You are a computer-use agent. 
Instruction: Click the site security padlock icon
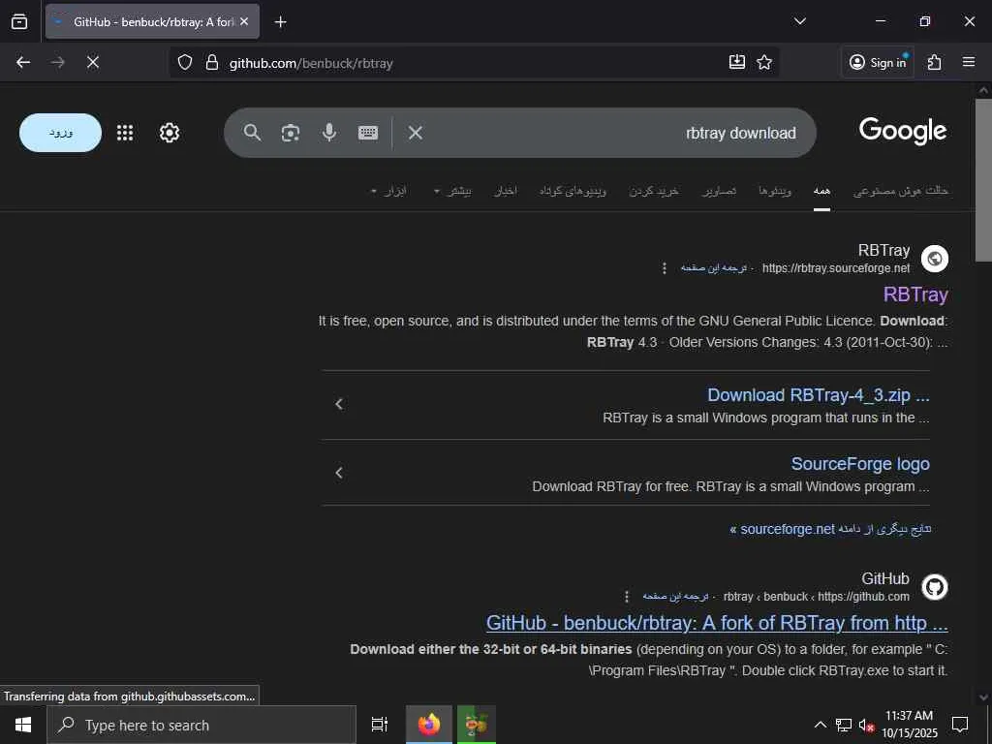pyautogui.click(x=212, y=63)
